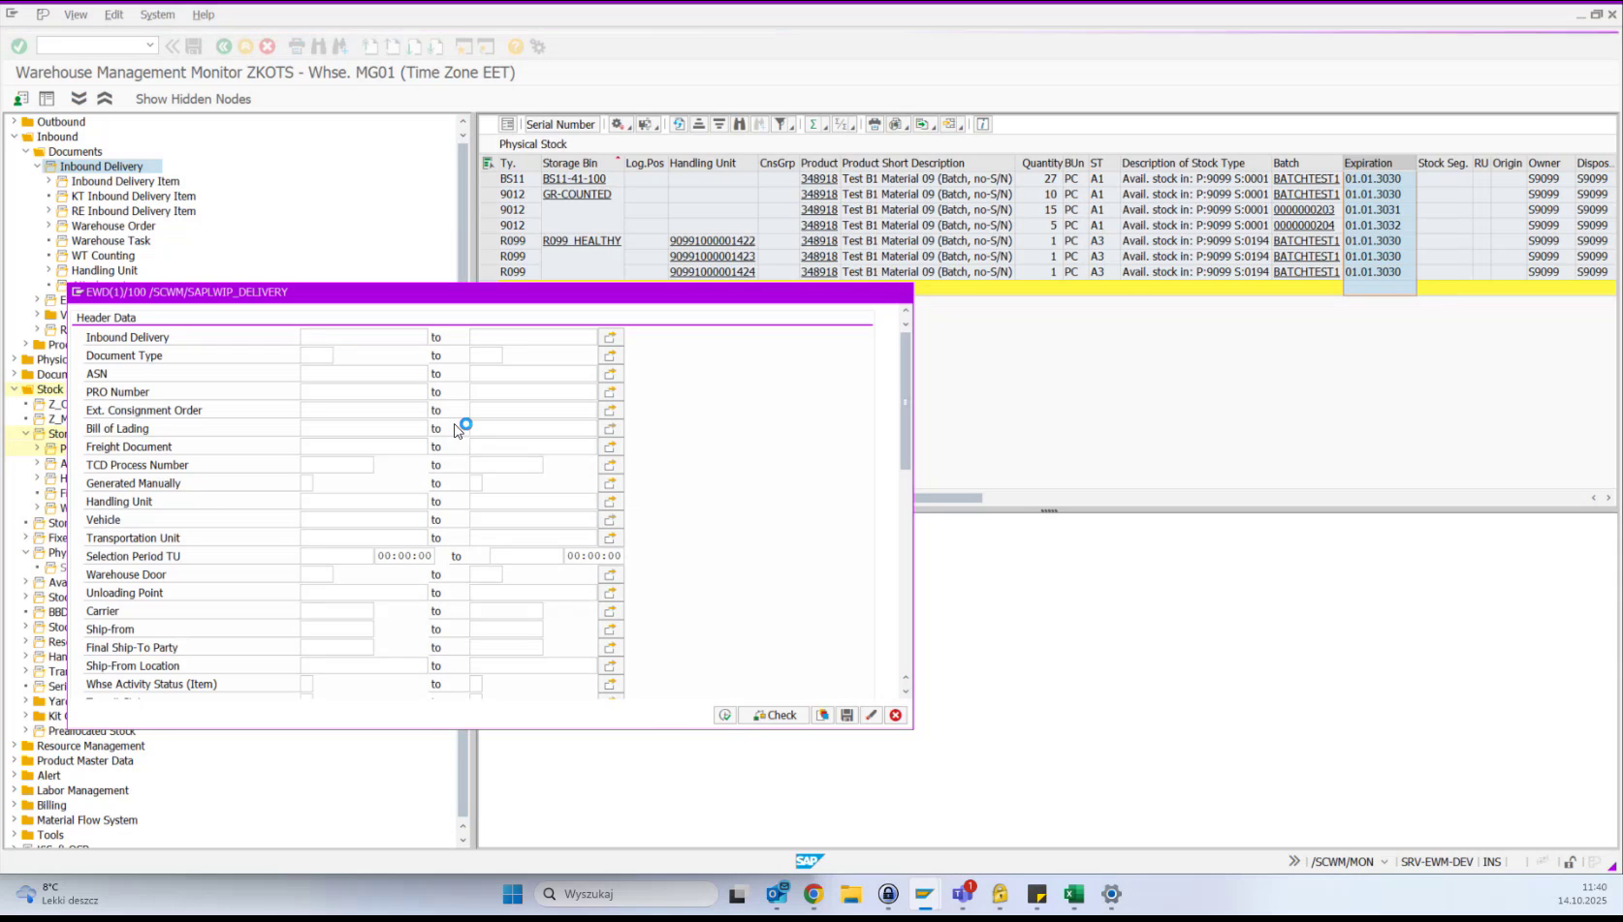
Task: Click the Export icon in the grid toolbar
Action: pos(922,124)
